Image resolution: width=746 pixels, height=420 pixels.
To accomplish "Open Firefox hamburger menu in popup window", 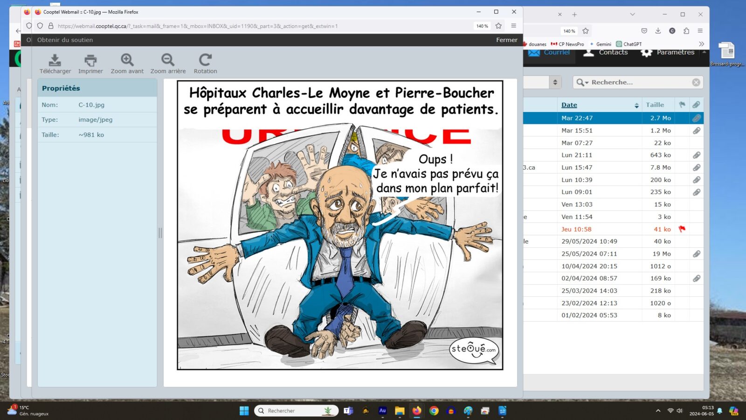I will point(513,26).
